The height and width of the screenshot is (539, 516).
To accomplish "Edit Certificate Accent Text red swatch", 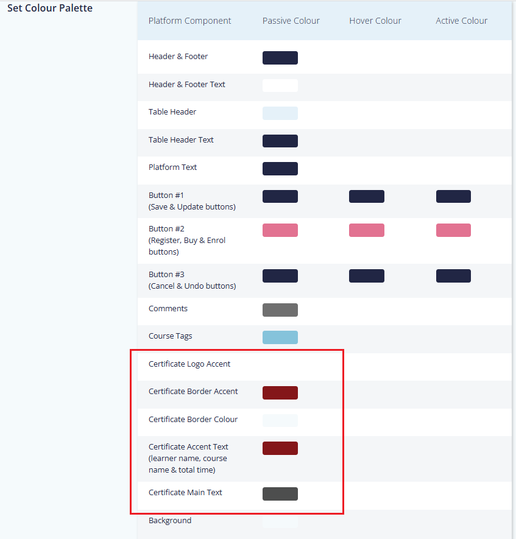I will (x=280, y=448).
